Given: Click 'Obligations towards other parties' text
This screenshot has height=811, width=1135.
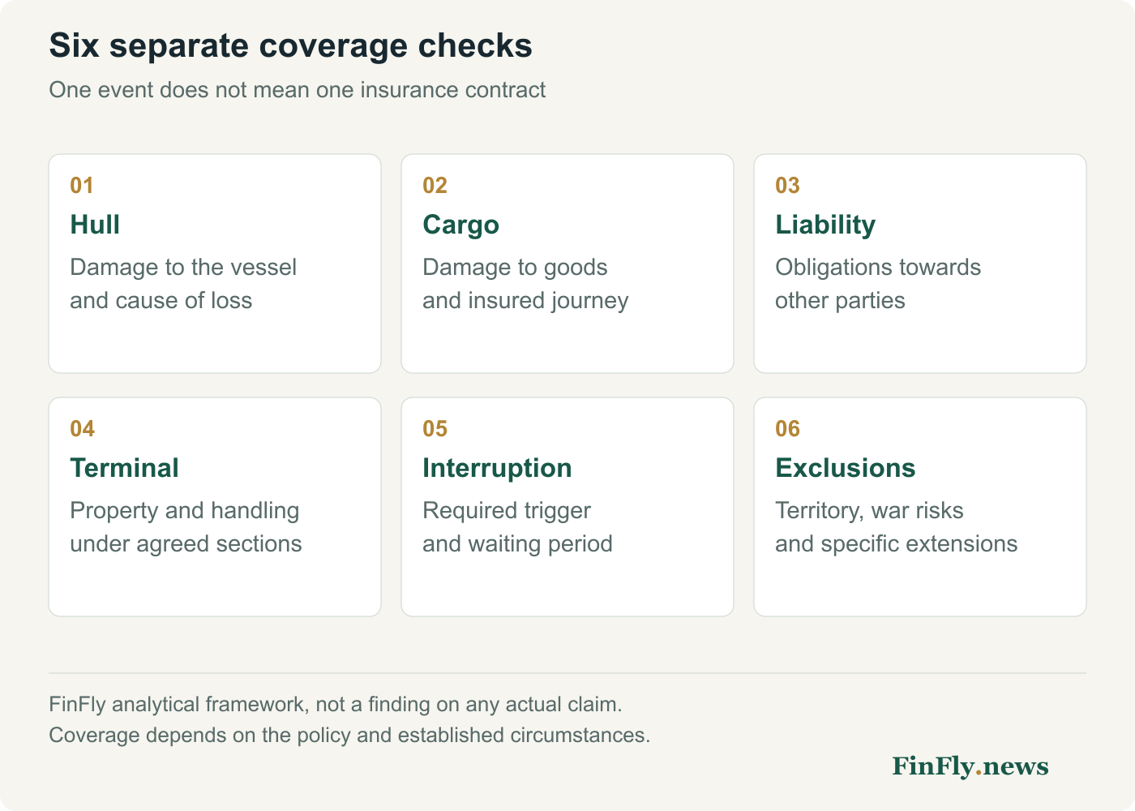Looking at the screenshot, I should click(x=878, y=284).
